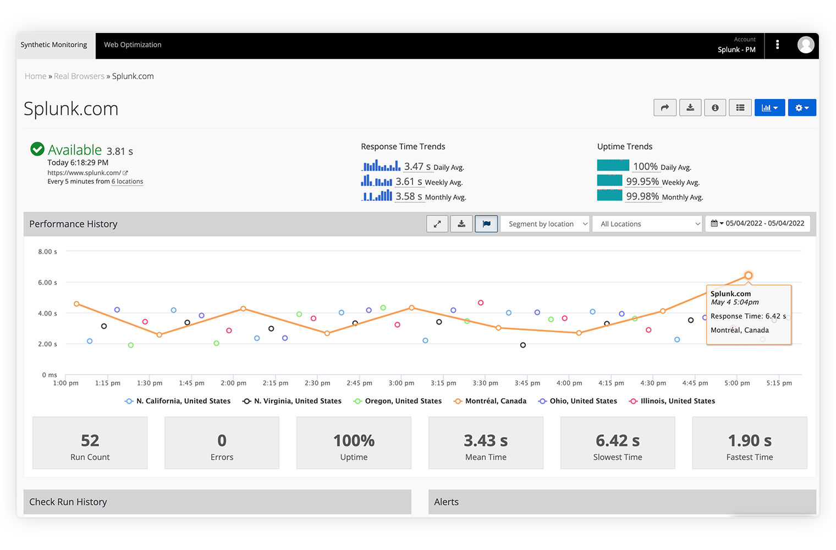The height and width of the screenshot is (550, 836).
Task: Select the first Montréal data point near 1:00 pm
Action: pos(76,304)
